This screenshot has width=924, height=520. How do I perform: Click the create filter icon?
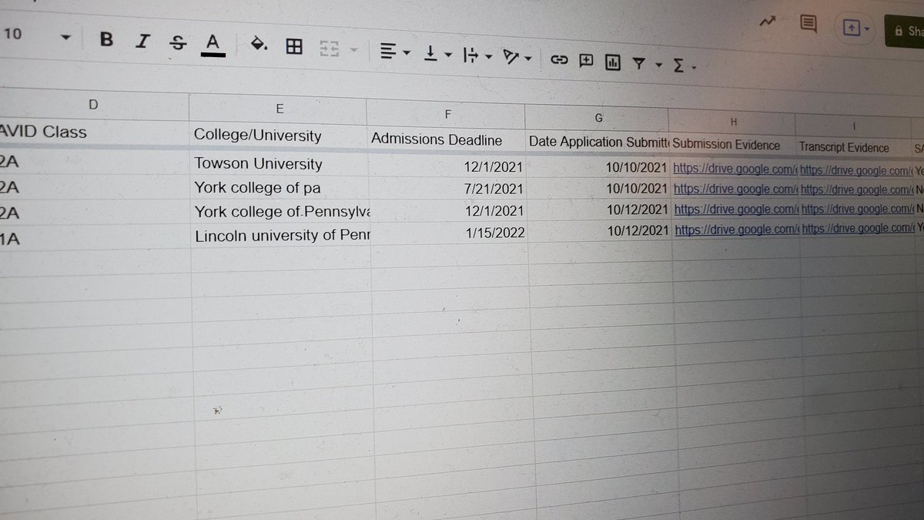[638, 64]
